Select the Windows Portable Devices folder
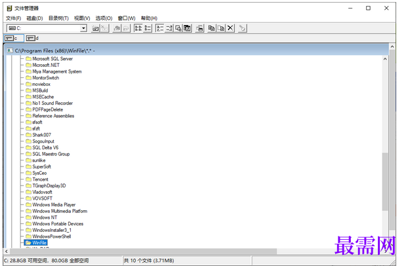Image resolution: width=408 pixels, height=266 pixels. (58, 224)
